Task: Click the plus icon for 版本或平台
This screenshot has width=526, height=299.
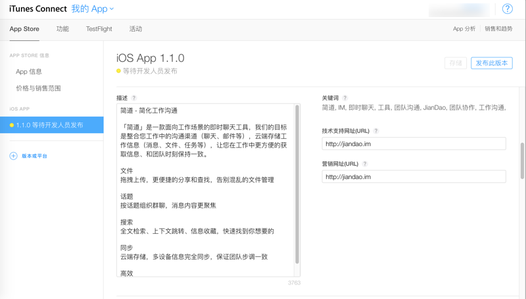Action: coord(13,156)
